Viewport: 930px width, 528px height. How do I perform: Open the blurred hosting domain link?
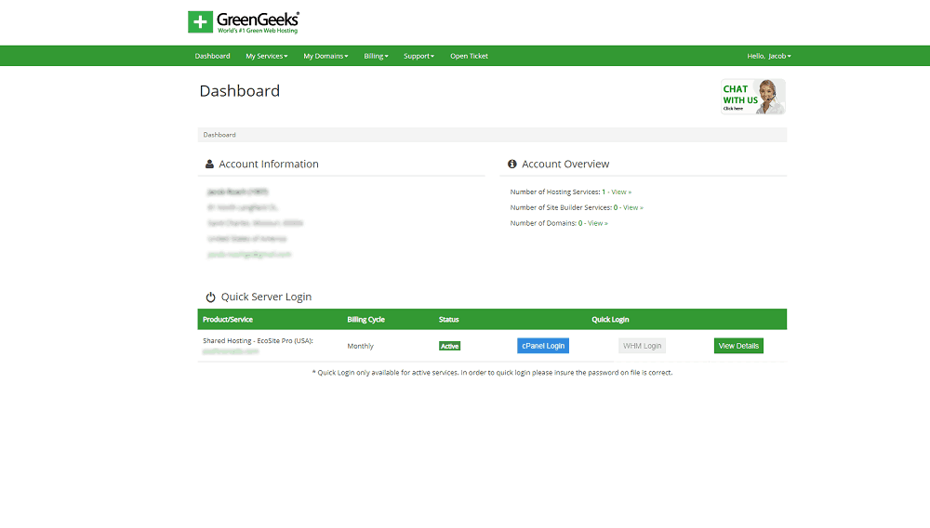231,351
